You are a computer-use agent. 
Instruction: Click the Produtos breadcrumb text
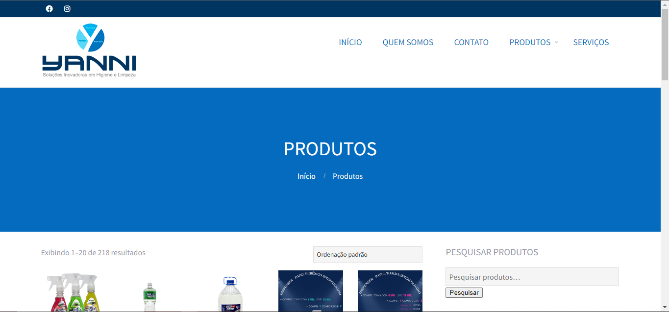pyautogui.click(x=347, y=176)
